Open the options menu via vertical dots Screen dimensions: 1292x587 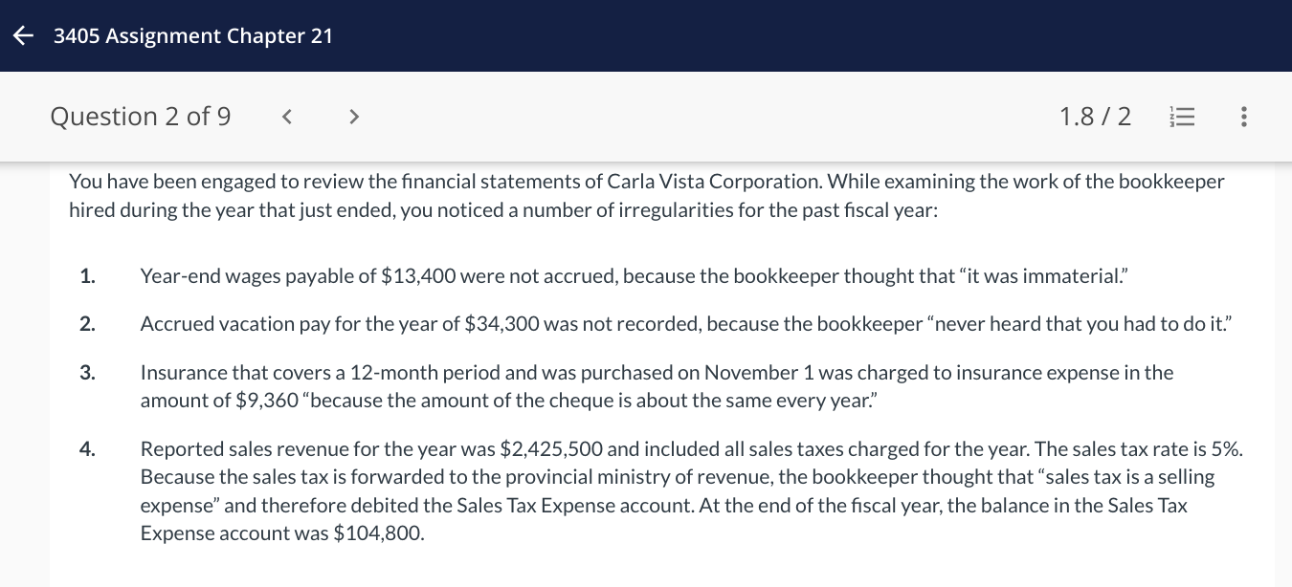(1244, 116)
